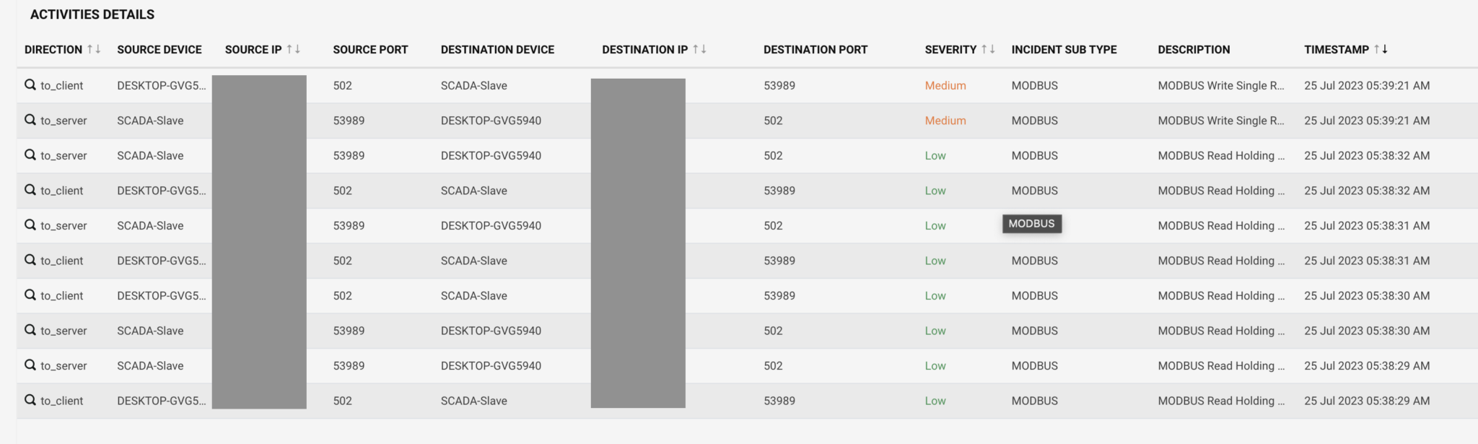Click the Incident Sub Type header
The width and height of the screenshot is (1478, 444).
coord(1064,49)
